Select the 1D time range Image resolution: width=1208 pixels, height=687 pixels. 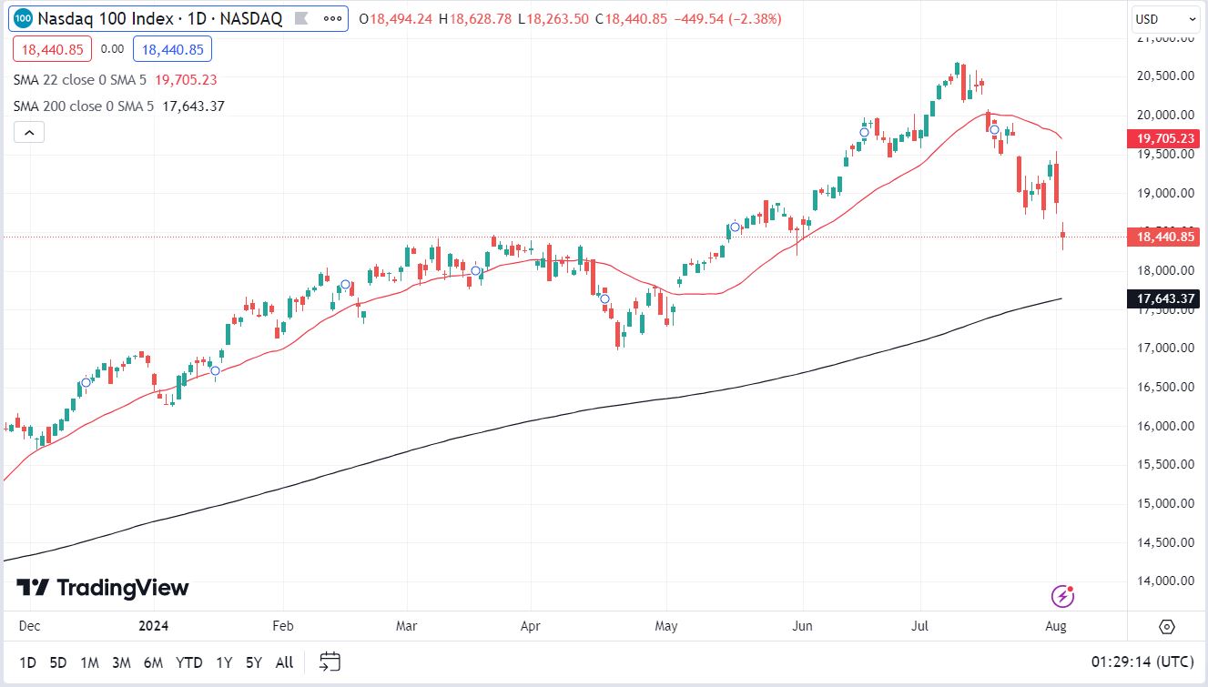(x=28, y=662)
